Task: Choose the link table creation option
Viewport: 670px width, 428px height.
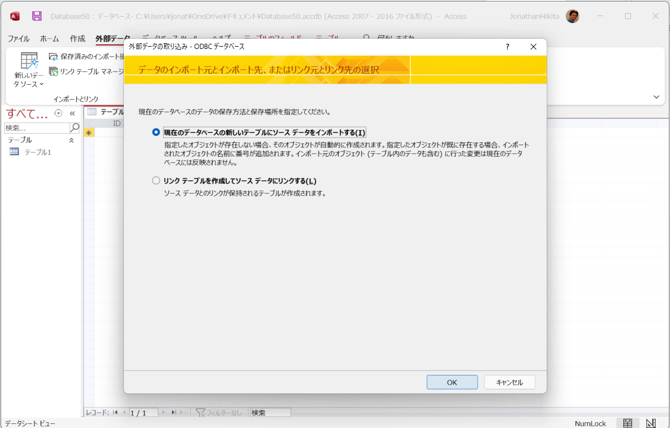Action: coord(156,180)
